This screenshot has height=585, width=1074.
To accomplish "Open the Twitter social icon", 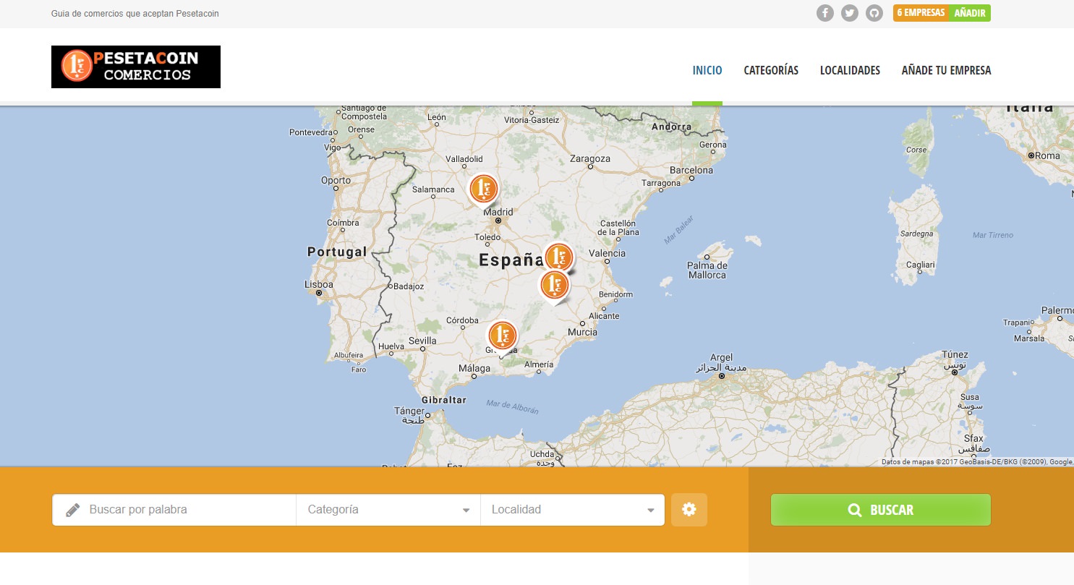I will tap(850, 13).
